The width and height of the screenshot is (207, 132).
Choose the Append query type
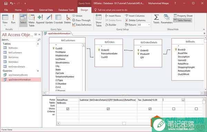pyautogui.click(x=40, y=19)
